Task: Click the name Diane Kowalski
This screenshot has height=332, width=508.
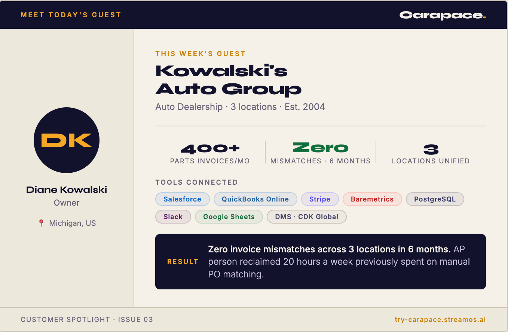Action: coord(67,190)
